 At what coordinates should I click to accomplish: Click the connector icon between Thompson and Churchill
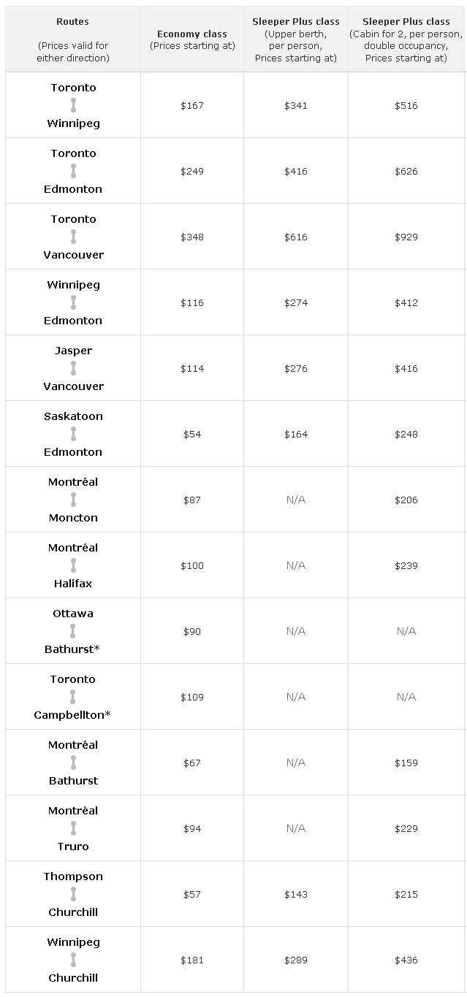tap(73, 894)
